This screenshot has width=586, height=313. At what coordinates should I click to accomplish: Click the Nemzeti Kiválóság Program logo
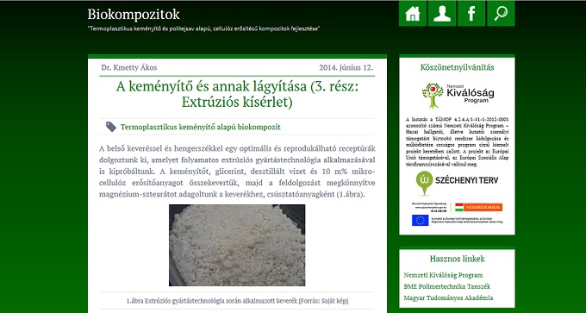458,95
